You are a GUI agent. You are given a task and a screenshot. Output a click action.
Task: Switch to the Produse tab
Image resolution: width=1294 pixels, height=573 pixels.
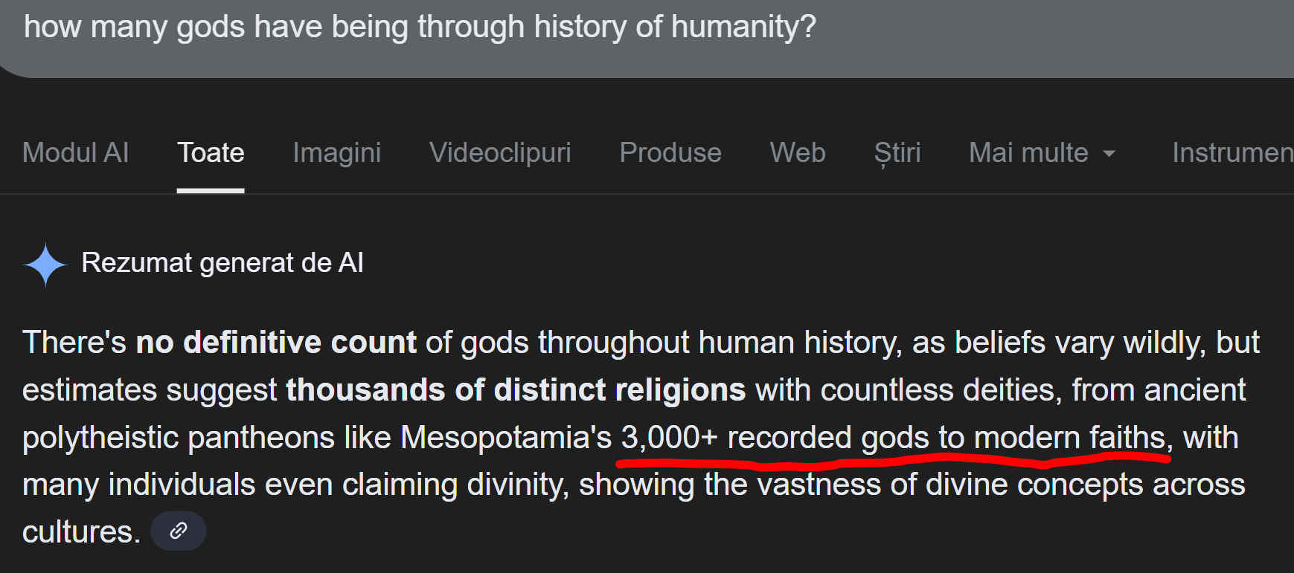coord(670,153)
